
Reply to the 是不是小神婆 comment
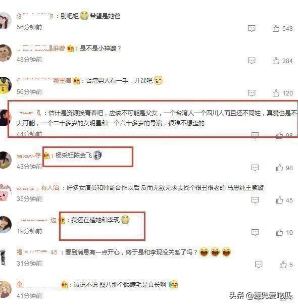tap(252, 61)
